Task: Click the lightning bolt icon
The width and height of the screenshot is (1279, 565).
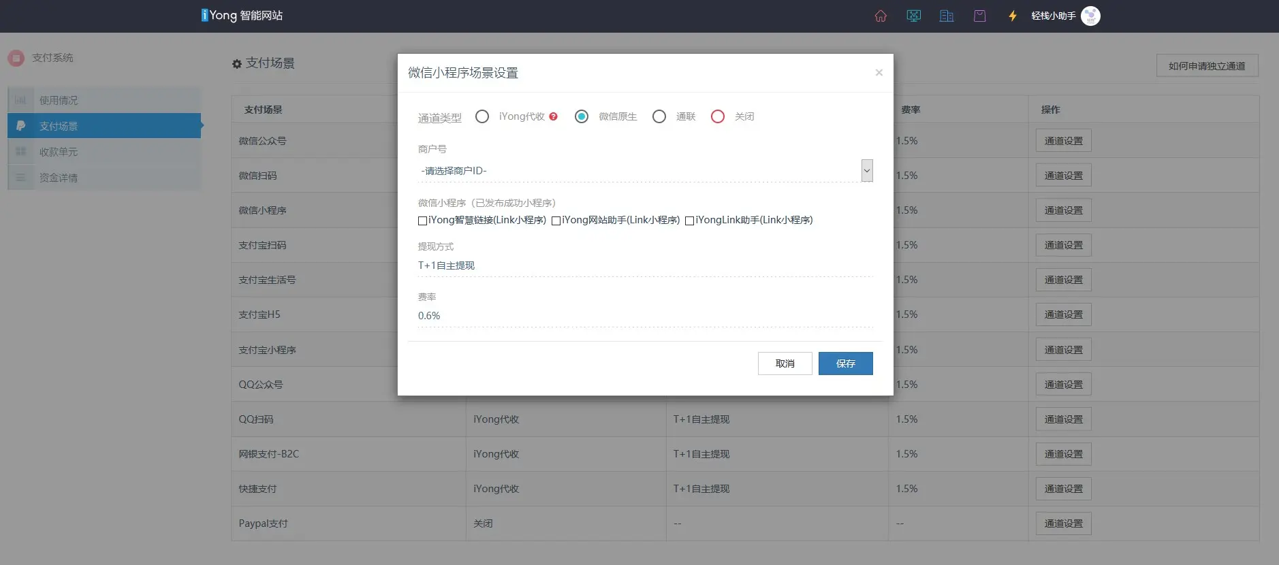Action: (1013, 16)
